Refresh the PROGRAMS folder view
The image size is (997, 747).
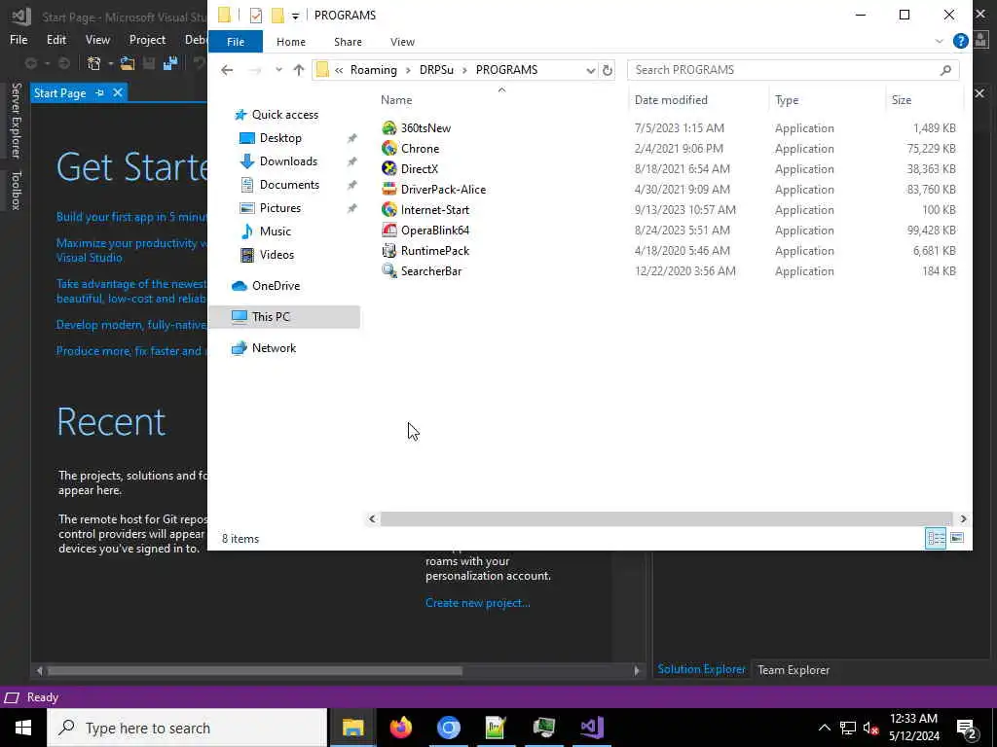(608, 70)
